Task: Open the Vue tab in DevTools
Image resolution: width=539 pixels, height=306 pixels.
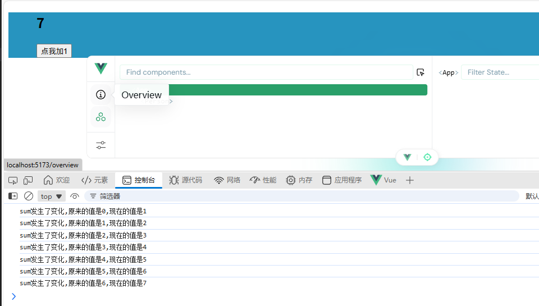Action: 383,180
